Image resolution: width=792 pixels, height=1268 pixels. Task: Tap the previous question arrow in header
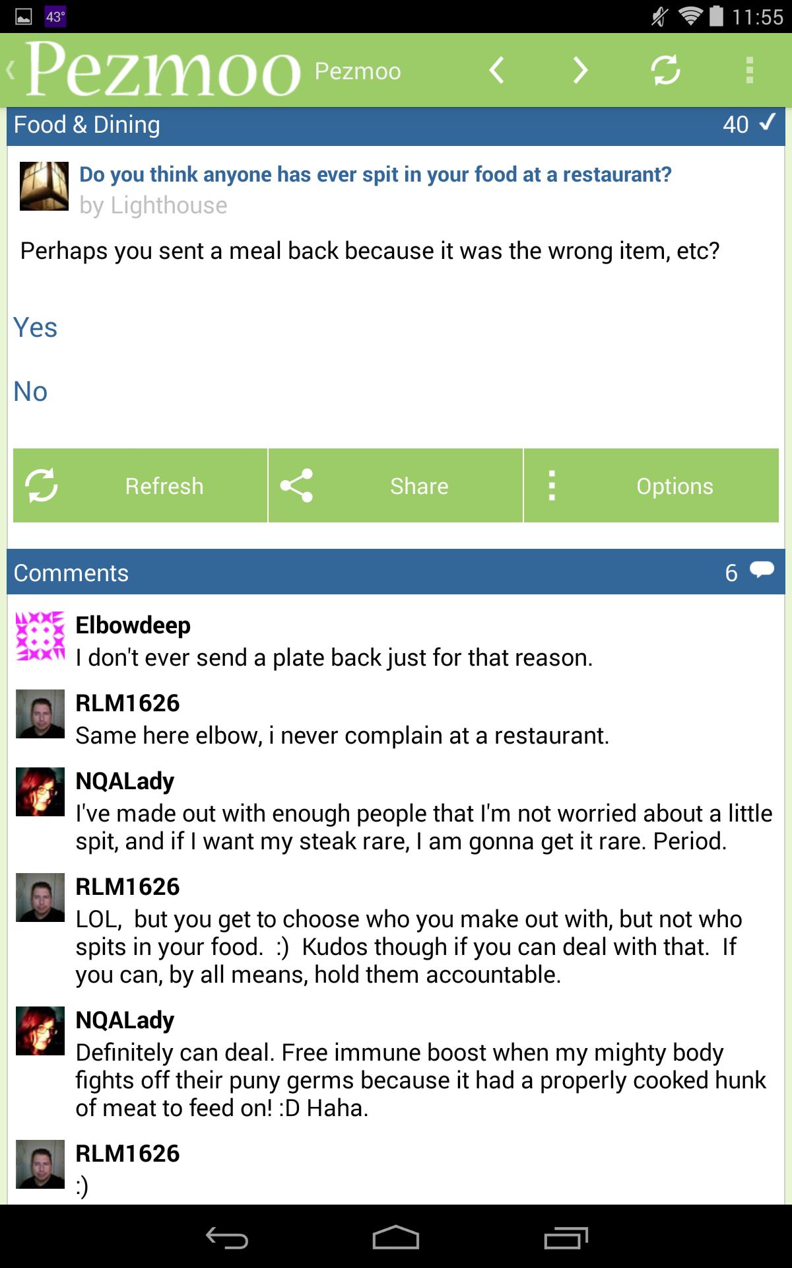497,70
